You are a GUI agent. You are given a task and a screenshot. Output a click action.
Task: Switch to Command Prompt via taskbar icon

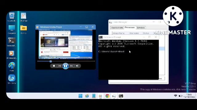[x=121, y=96]
